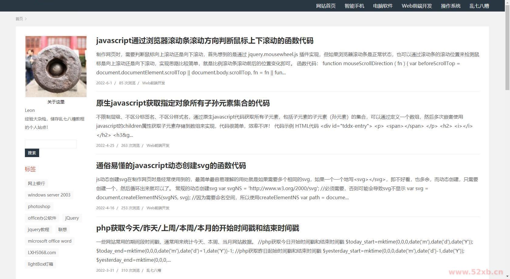This screenshot has width=510, height=279.
Task: Open the 电脑软件 category menu
Action: 382,6
